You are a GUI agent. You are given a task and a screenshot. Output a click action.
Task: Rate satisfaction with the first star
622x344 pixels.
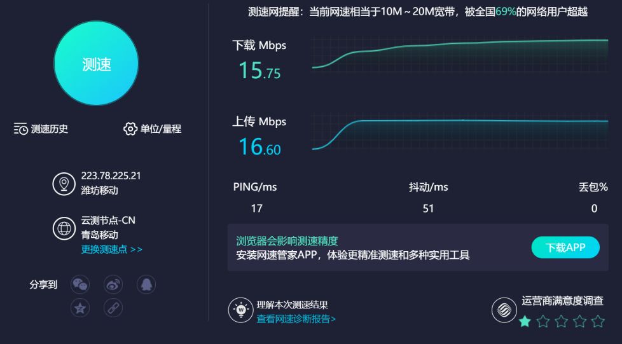[x=525, y=321]
